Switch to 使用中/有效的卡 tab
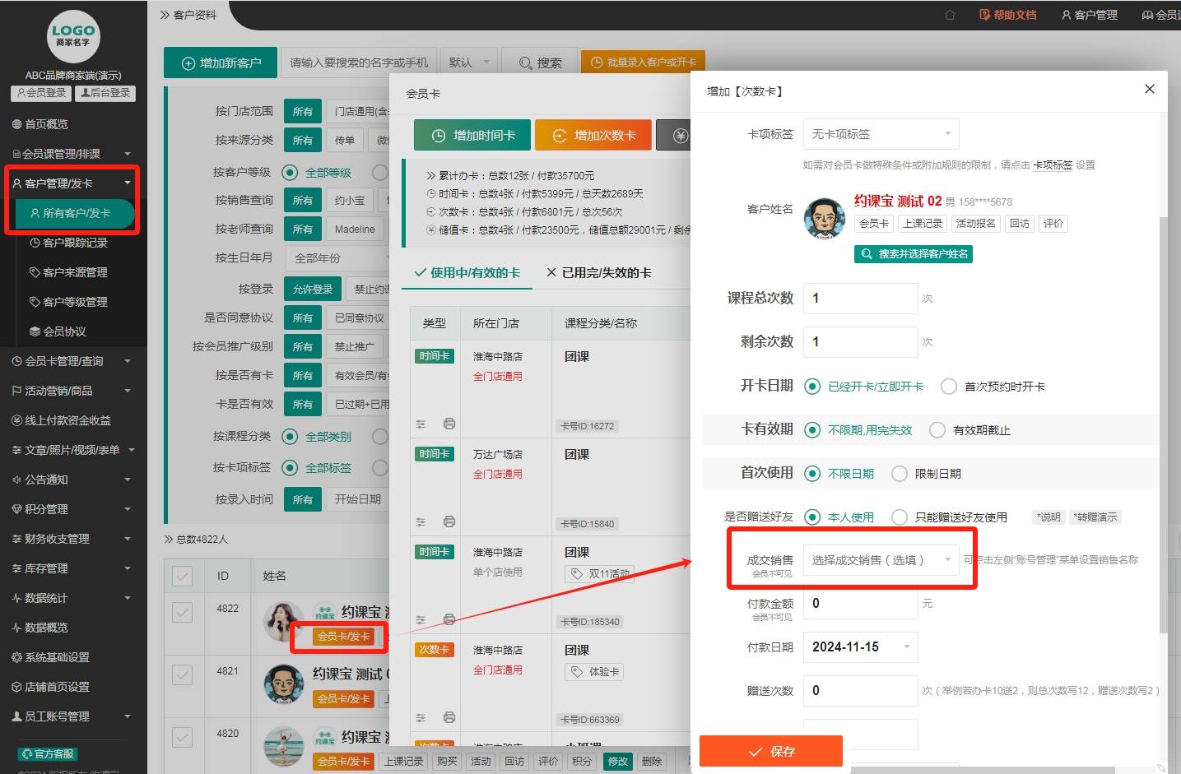This screenshot has height=774, width=1181. 467,273
